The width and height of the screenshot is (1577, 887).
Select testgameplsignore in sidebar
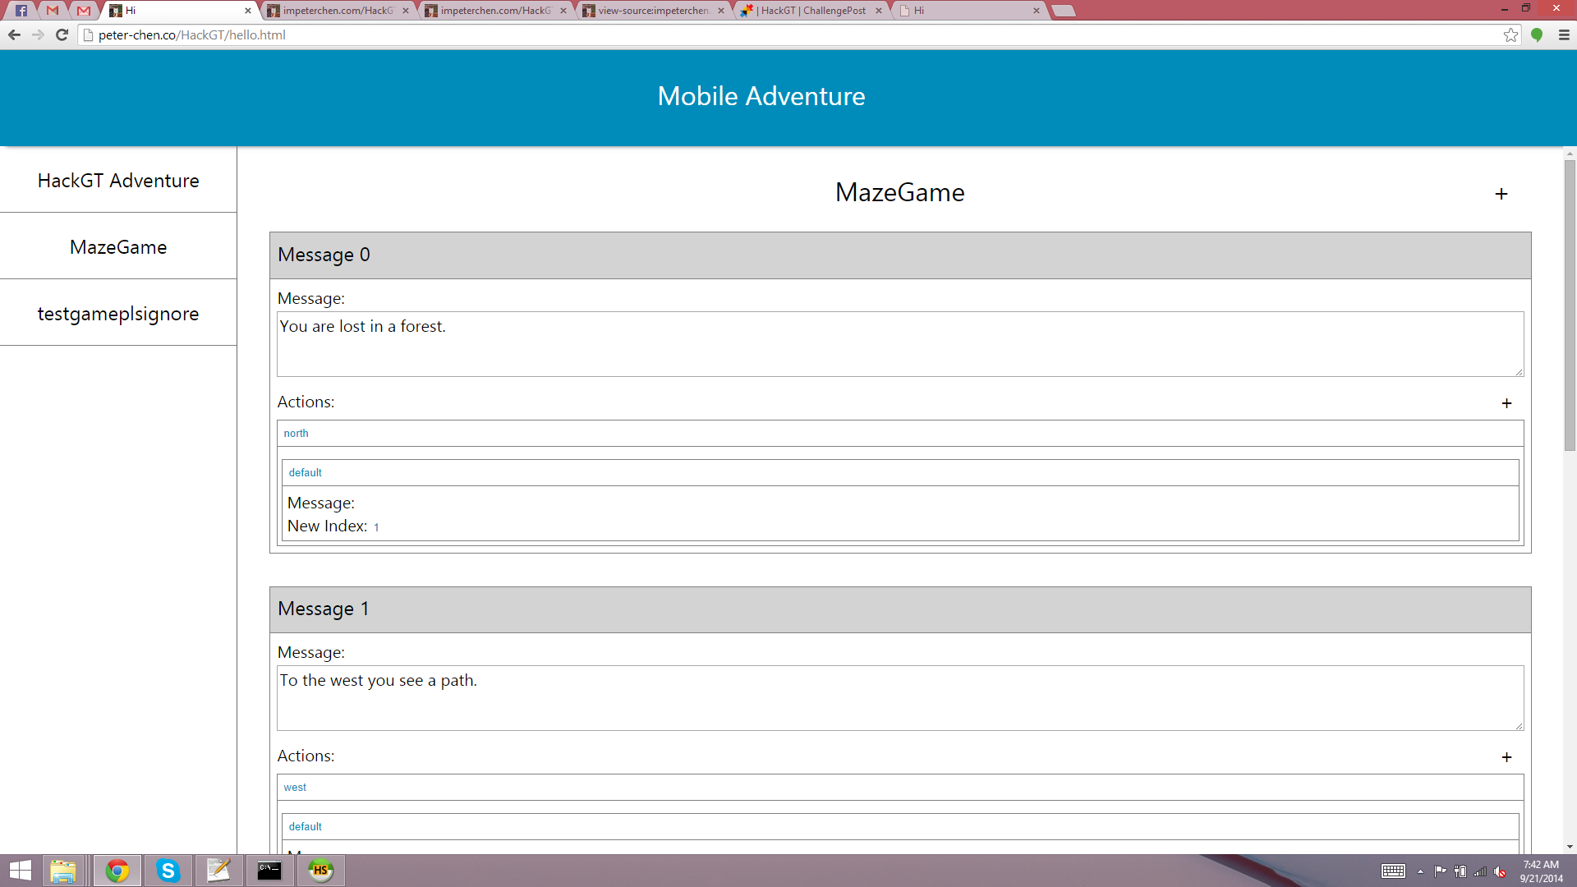(x=118, y=314)
